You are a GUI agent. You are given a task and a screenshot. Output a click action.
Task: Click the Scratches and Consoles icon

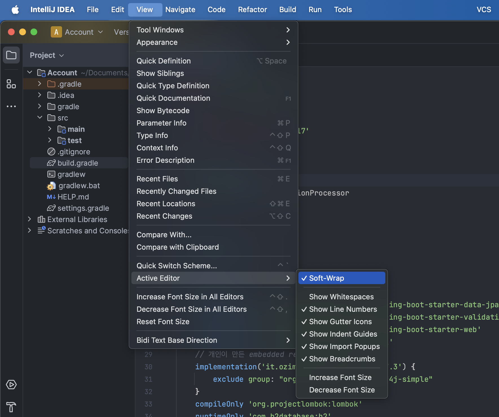click(x=41, y=230)
